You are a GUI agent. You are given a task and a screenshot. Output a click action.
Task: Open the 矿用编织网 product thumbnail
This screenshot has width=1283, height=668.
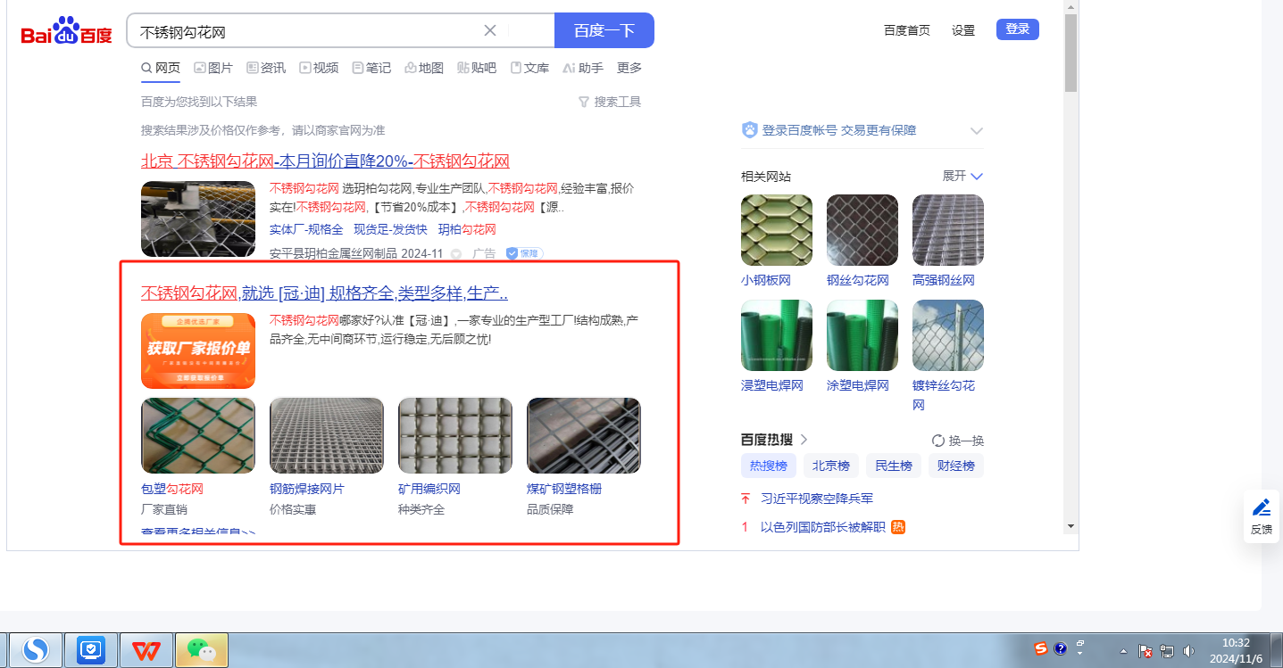[455, 435]
